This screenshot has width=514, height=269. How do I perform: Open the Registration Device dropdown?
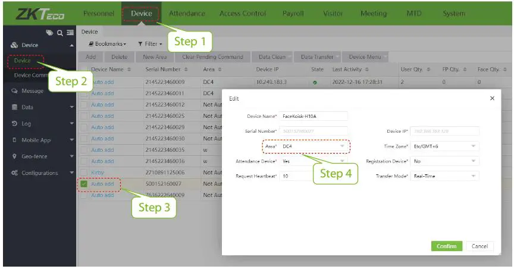point(444,161)
